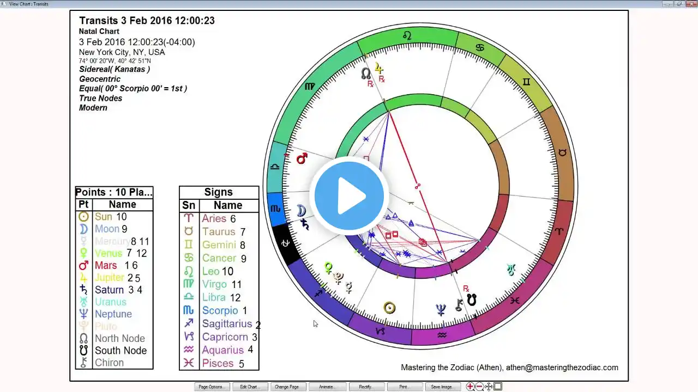698x392 pixels.
Task: Select the word Aquarius in the Signs table
Action: pos(223,350)
